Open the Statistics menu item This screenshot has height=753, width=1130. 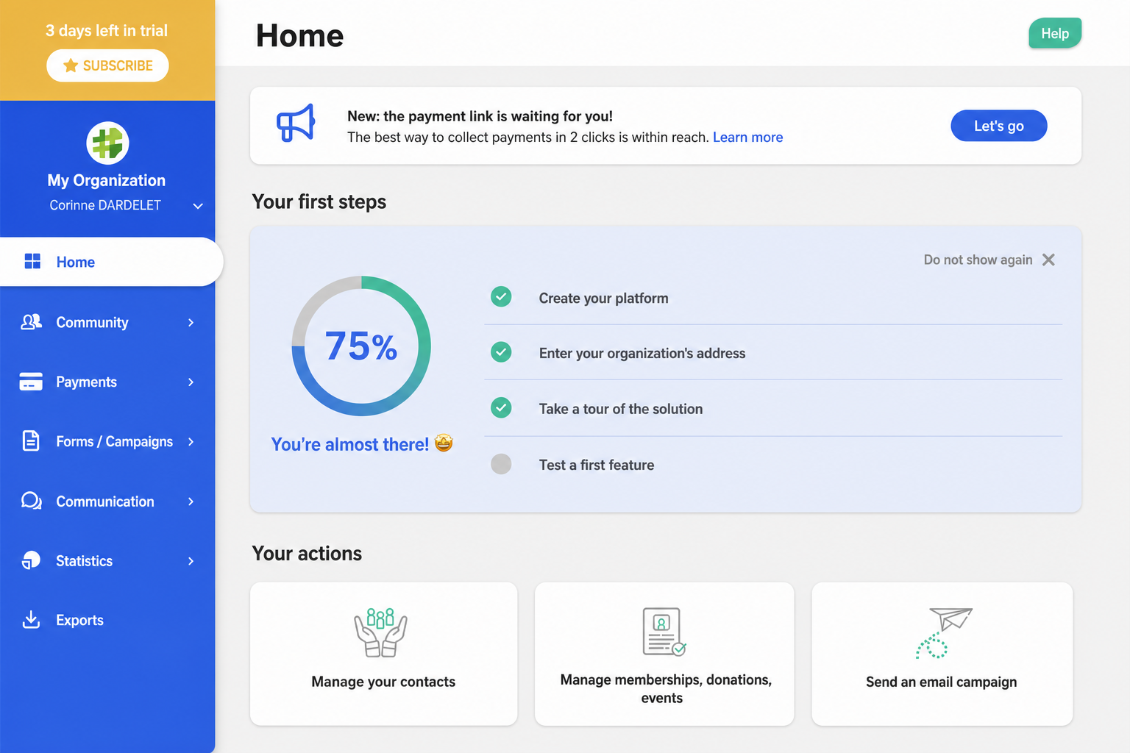107,560
